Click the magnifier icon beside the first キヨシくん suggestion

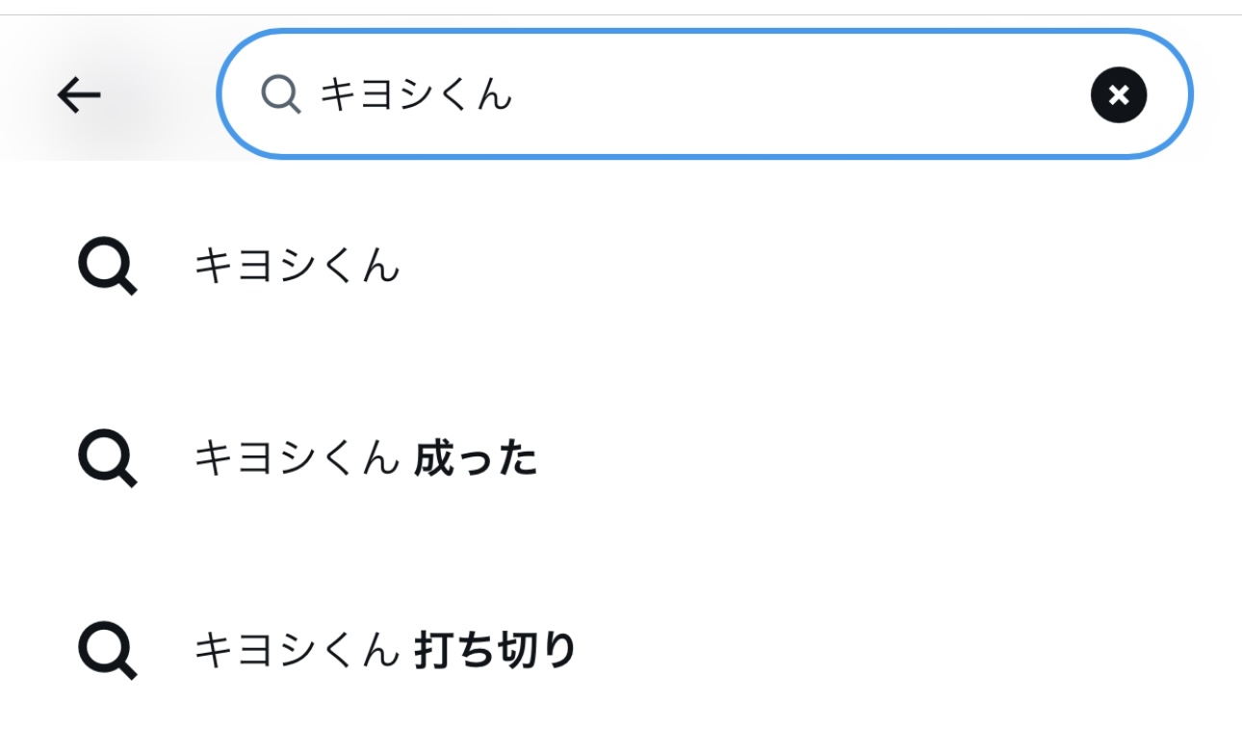pyautogui.click(x=107, y=267)
